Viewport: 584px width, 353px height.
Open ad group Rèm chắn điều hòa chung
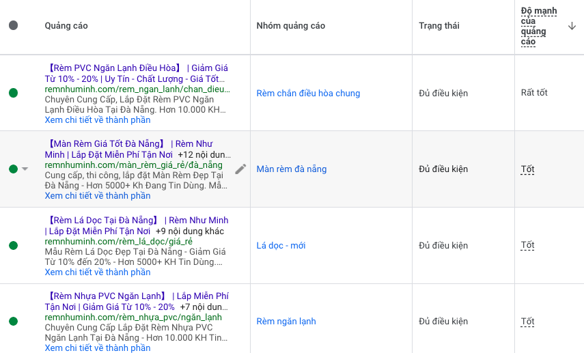tap(308, 94)
